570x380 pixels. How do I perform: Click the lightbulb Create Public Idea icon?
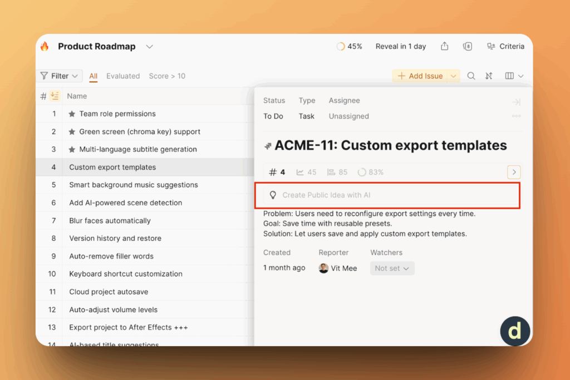click(273, 195)
